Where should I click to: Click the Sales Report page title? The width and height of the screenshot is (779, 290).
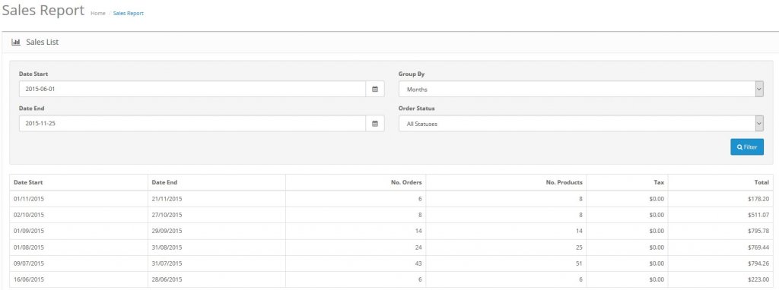pos(43,11)
